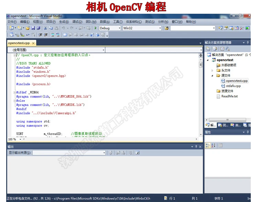Click the New Project toolbar icon
258x202 pixels.
point(11,28)
